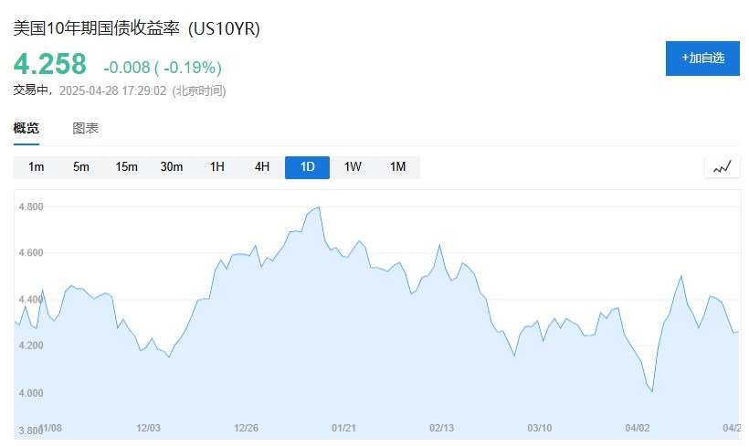The height and width of the screenshot is (447, 749).
Task: Select the 1m timeframe
Action: 37,167
